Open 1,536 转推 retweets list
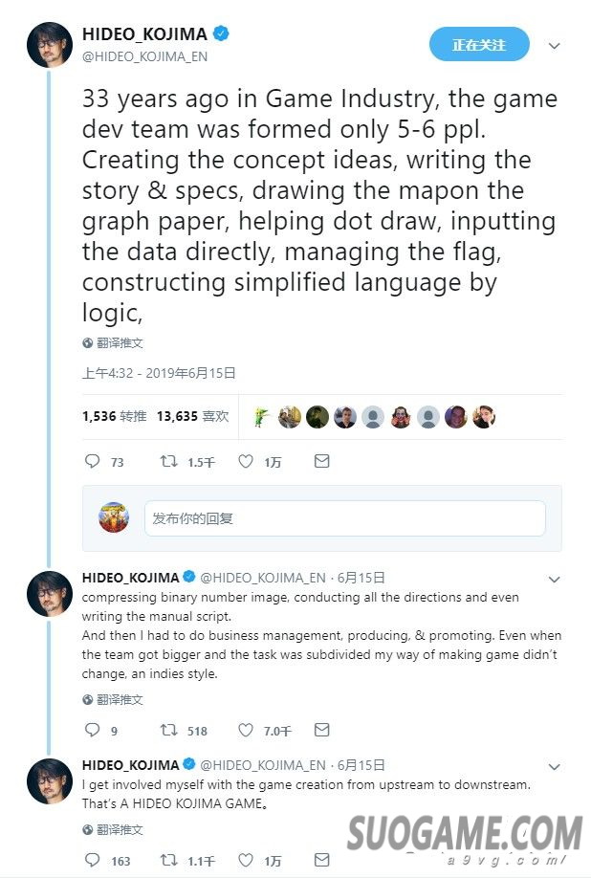 point(114,416)
